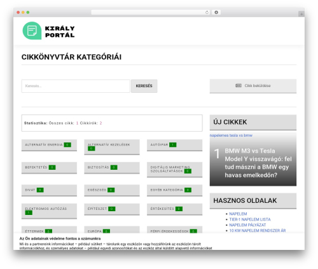Click the TIER-1 NAPELEM LISTA link
Viewport: 318px width, 269px height.
tap(250, 219)
